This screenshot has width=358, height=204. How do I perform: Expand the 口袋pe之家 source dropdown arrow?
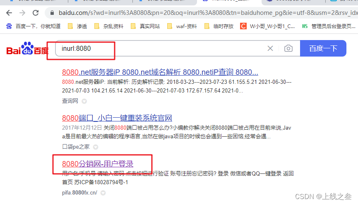click(96, 147)
